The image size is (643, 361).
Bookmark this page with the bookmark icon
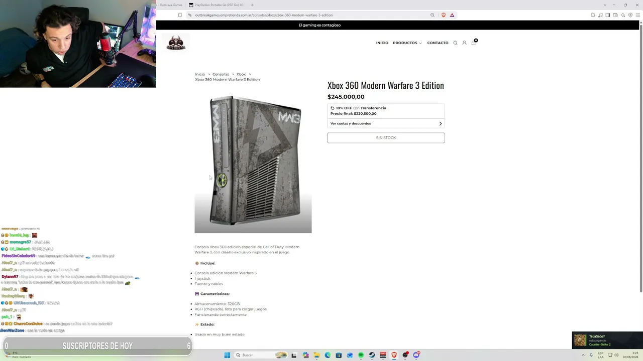[180, 15]
